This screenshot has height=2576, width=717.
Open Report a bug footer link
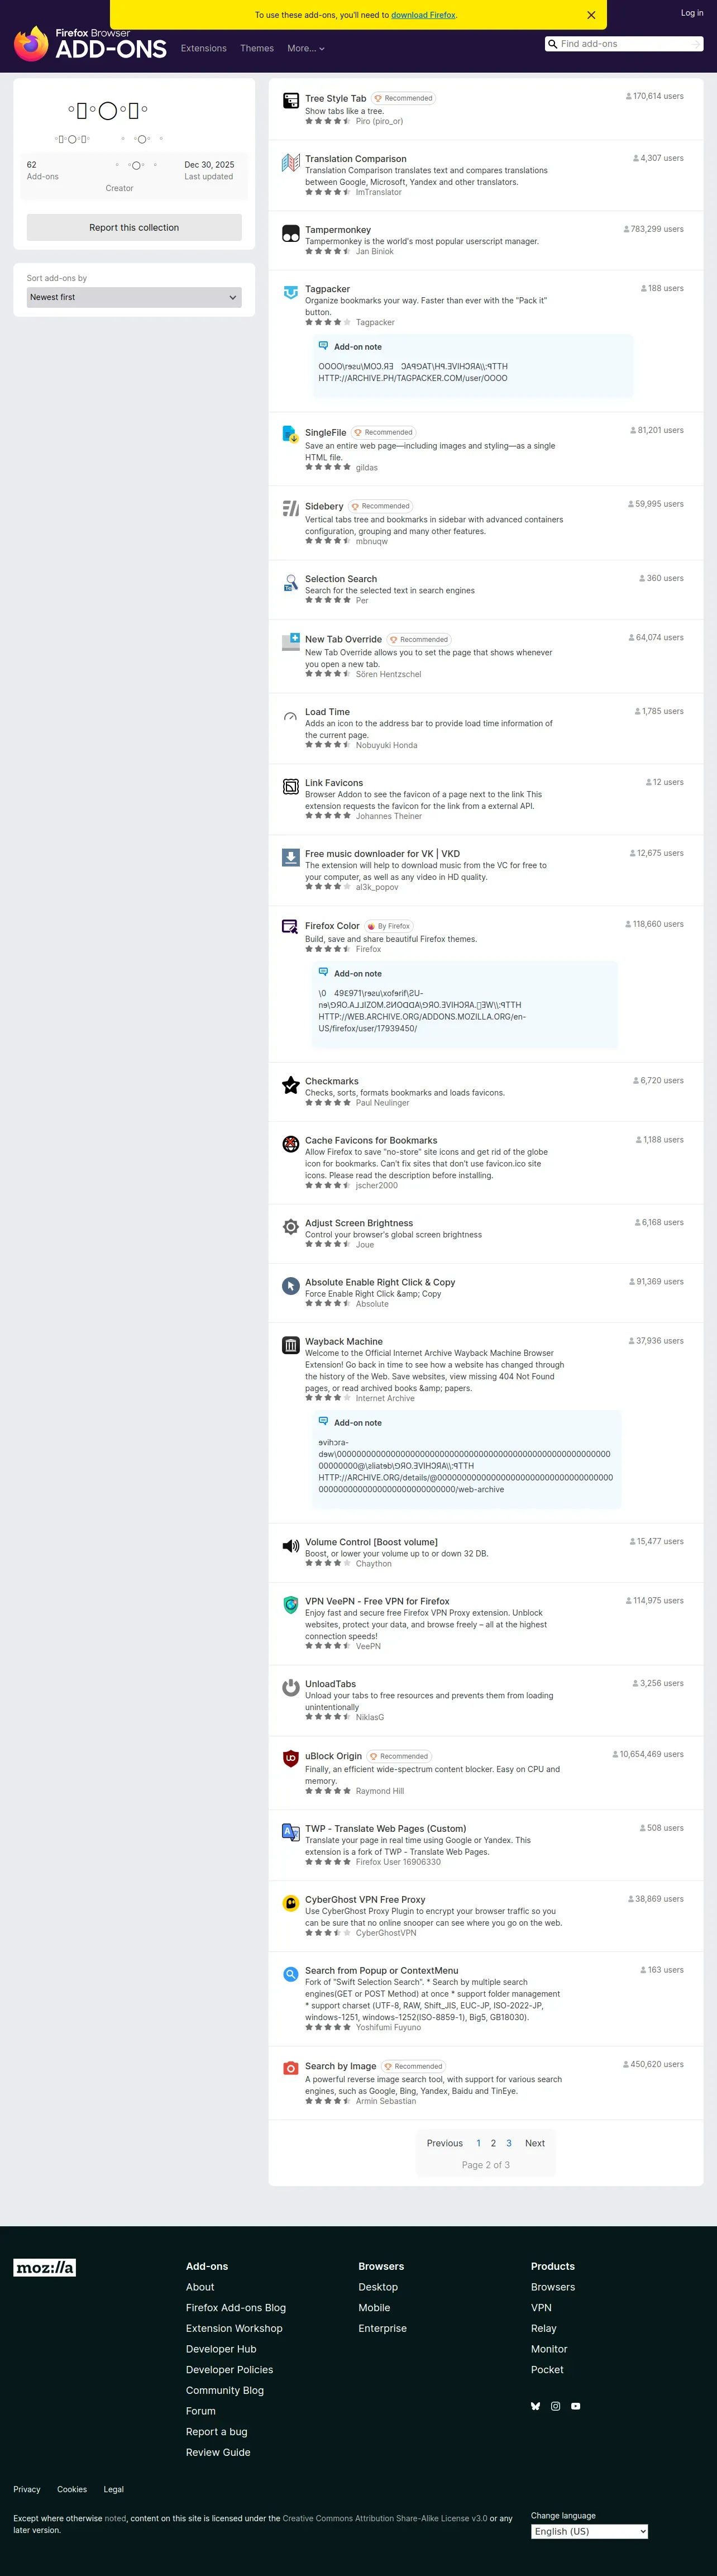(x=217, y=2431)
